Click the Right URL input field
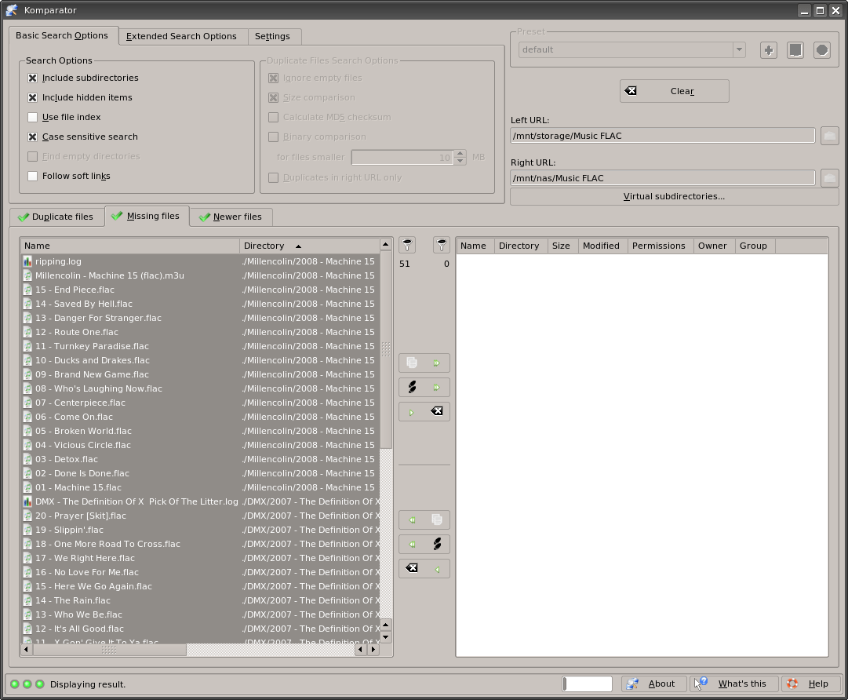The image size is (848, 700). click(x=663, y=177)
